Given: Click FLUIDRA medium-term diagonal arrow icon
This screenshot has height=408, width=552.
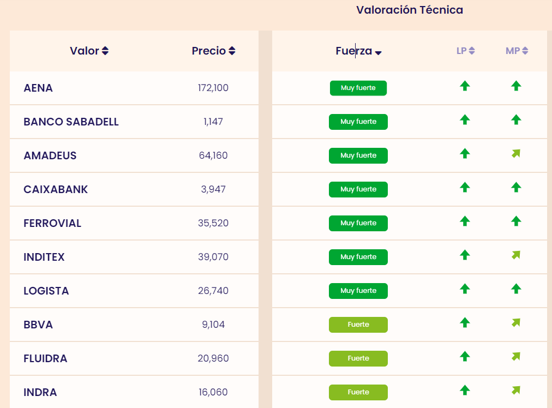Looking at the screenshot, I should (x=516, y=357).
